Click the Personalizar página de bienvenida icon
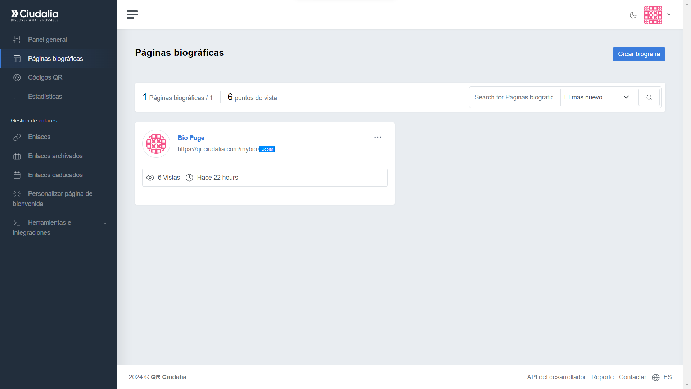 (17, 194)
